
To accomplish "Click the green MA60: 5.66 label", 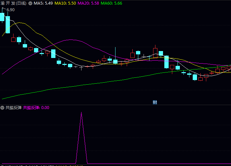I will click(x=111, y=3).
